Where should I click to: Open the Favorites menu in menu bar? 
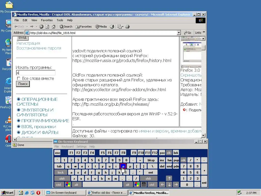click(47, 20)
